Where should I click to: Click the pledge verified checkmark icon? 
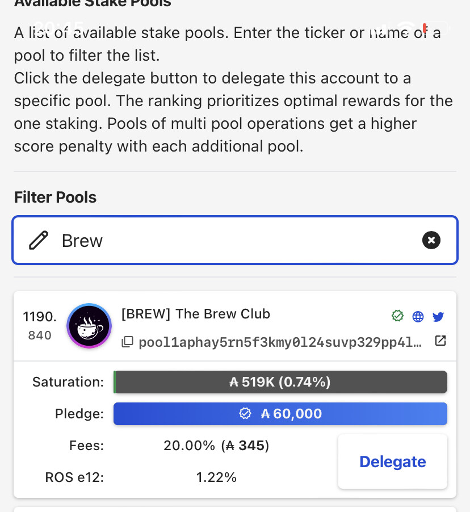click(245, 414)
